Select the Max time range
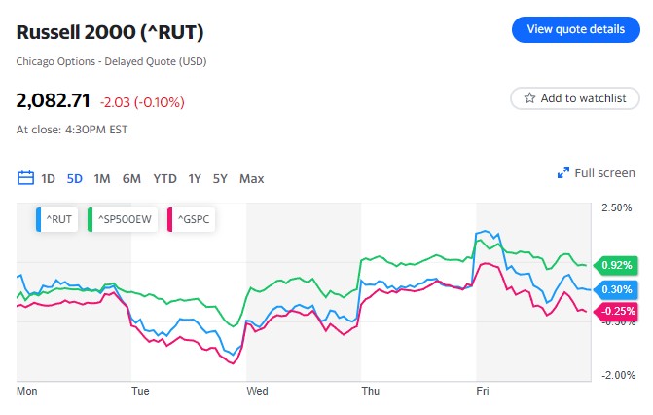 click(x=251, y=178)
